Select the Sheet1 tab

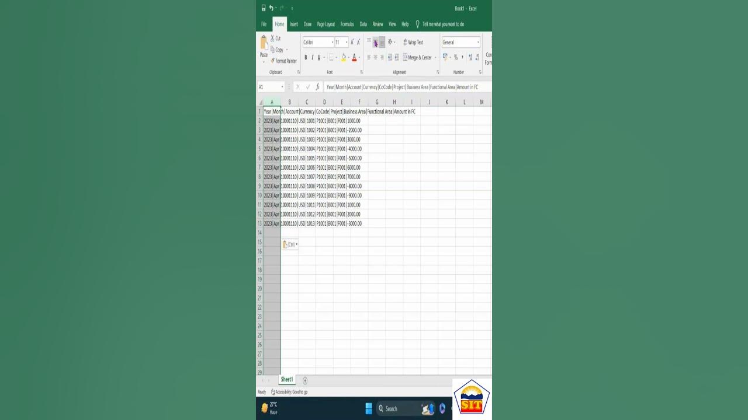[286, 380]
